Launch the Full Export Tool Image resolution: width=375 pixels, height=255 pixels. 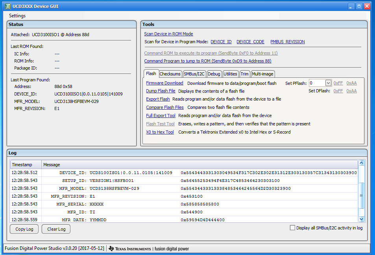click(161, 116)
